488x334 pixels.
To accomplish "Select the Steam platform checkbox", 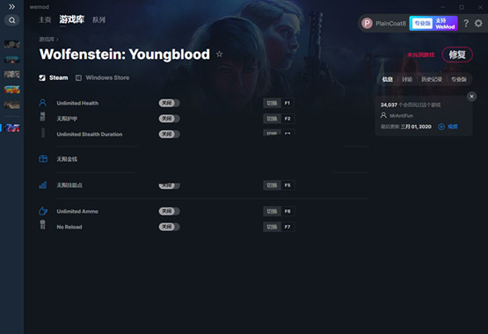I will tap(42, 77).
